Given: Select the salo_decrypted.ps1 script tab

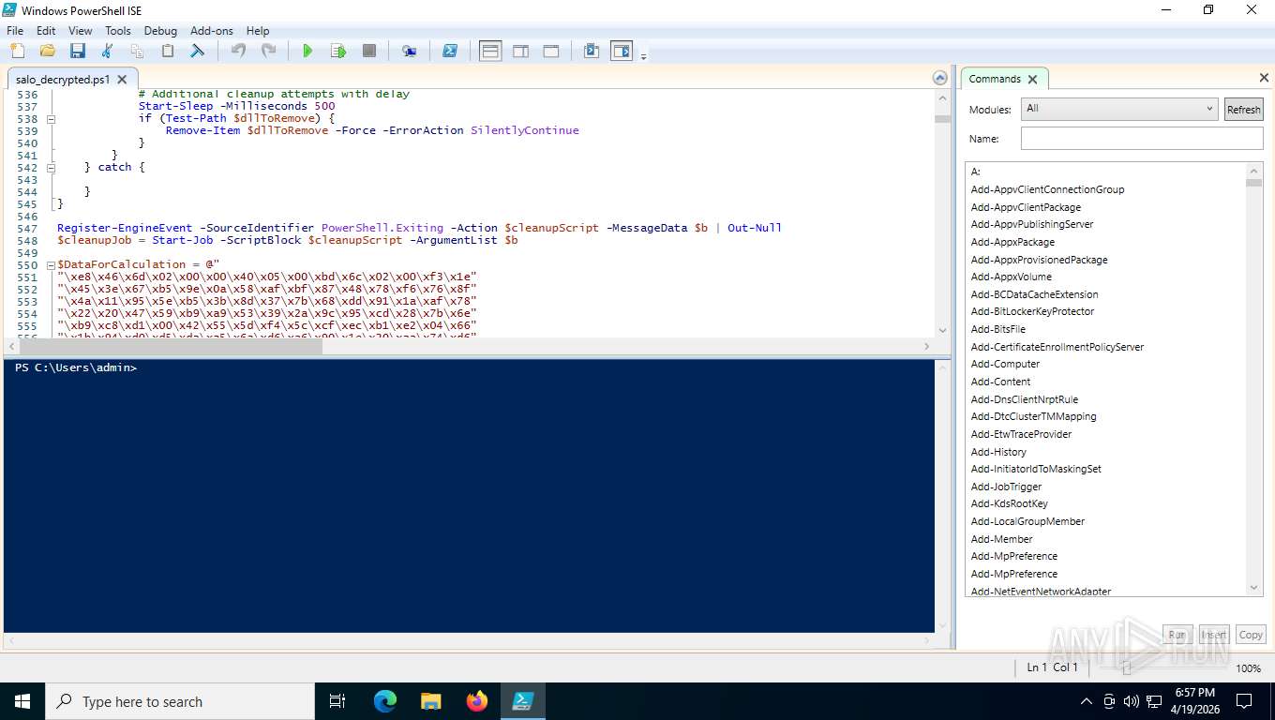Looking at the screenshot, I should [x=63, y=80].
